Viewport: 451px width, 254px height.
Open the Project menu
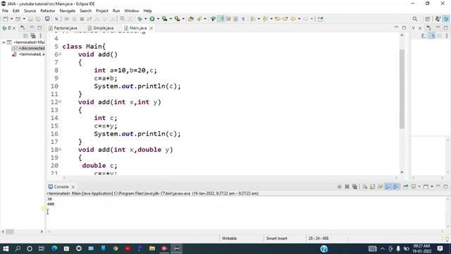[101, 11]
